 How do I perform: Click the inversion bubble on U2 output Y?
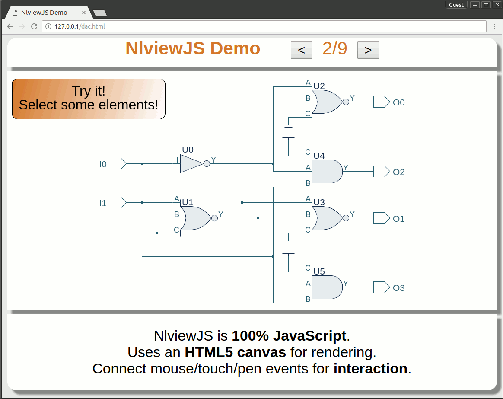pos(346,102)
